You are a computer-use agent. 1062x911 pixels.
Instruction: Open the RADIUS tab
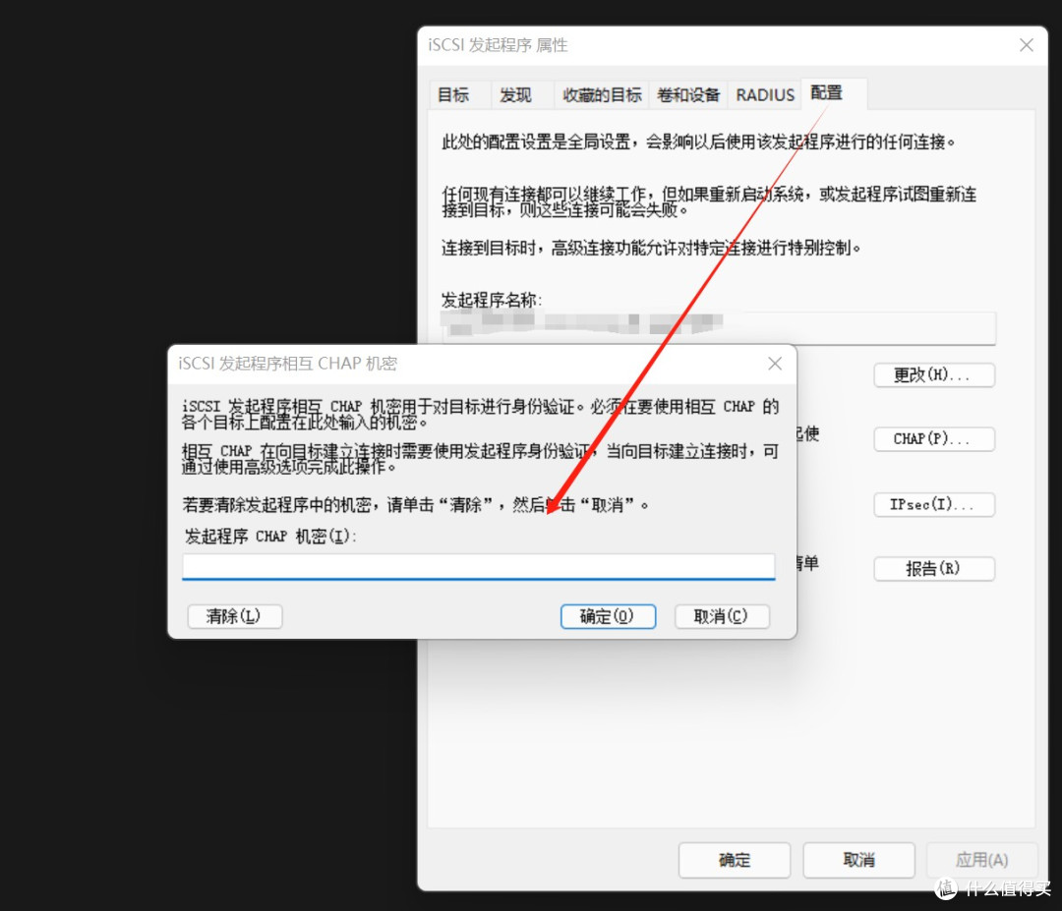point(765,94)
